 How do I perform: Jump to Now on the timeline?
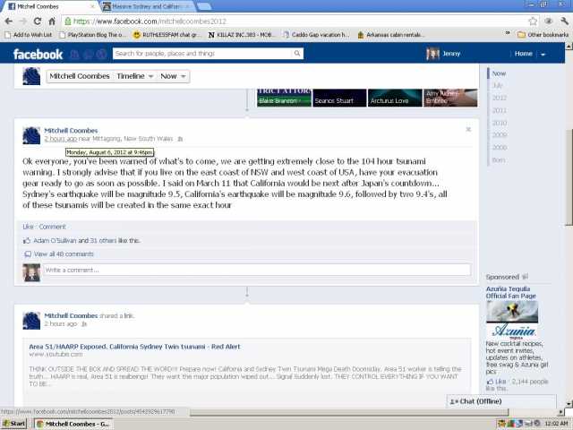(x=499, y=73)
